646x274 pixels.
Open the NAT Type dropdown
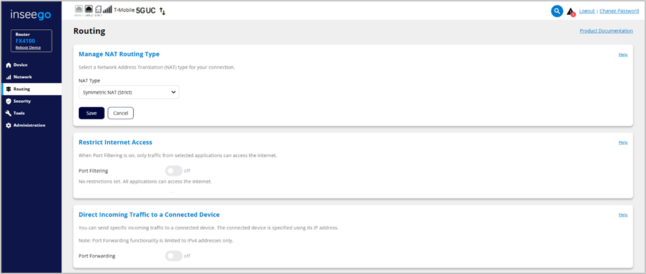click(x=129, y=93)
